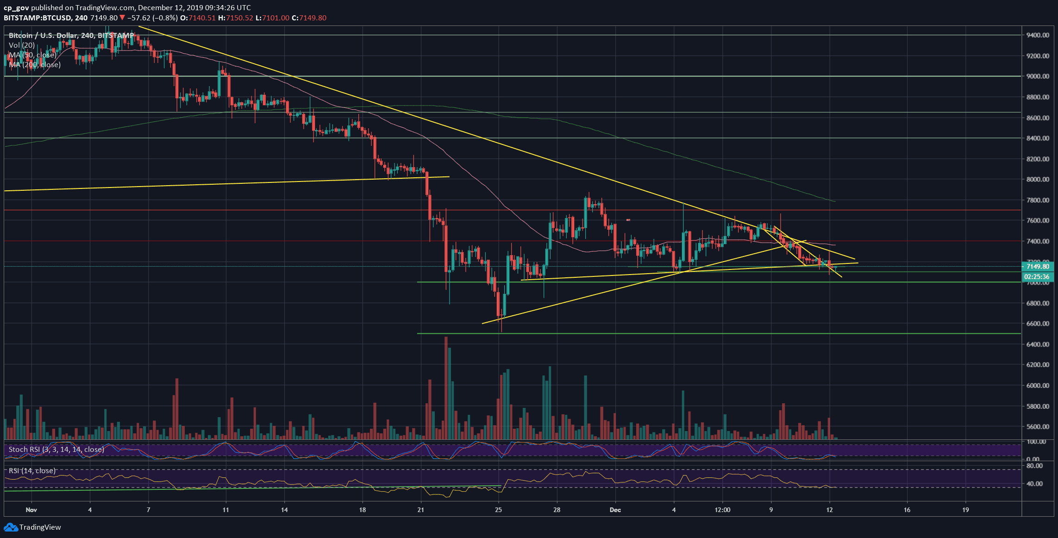Click the C:7149.80 close value

click(309, 18)
